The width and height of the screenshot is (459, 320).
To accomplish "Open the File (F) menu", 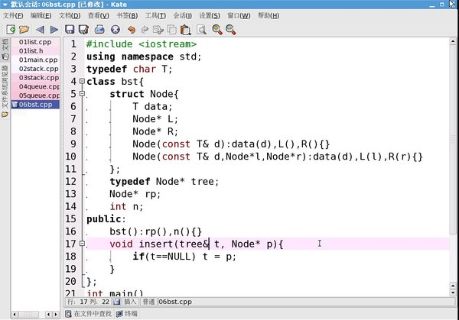I will 13,15.
